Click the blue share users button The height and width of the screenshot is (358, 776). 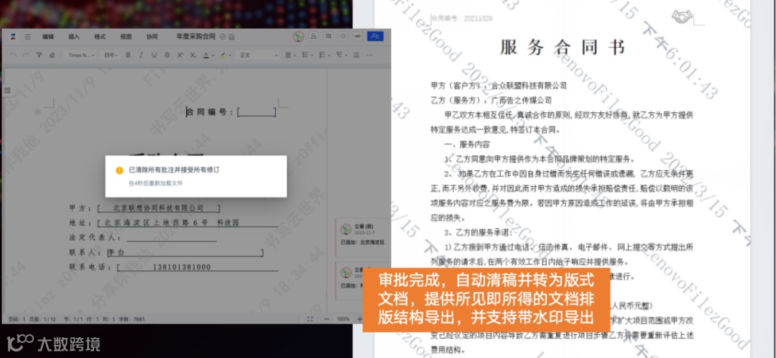375,36
